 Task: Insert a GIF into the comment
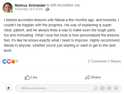109,88
